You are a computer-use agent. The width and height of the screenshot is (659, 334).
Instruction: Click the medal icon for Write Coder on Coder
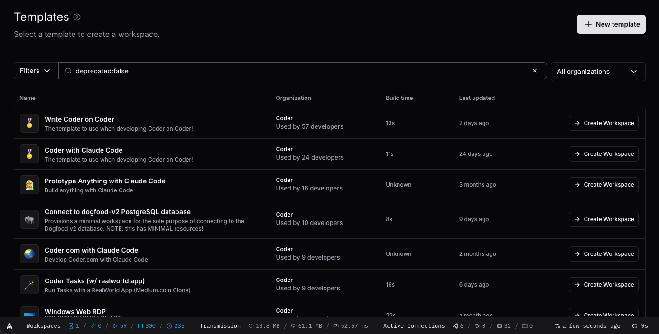coord(29,123)
